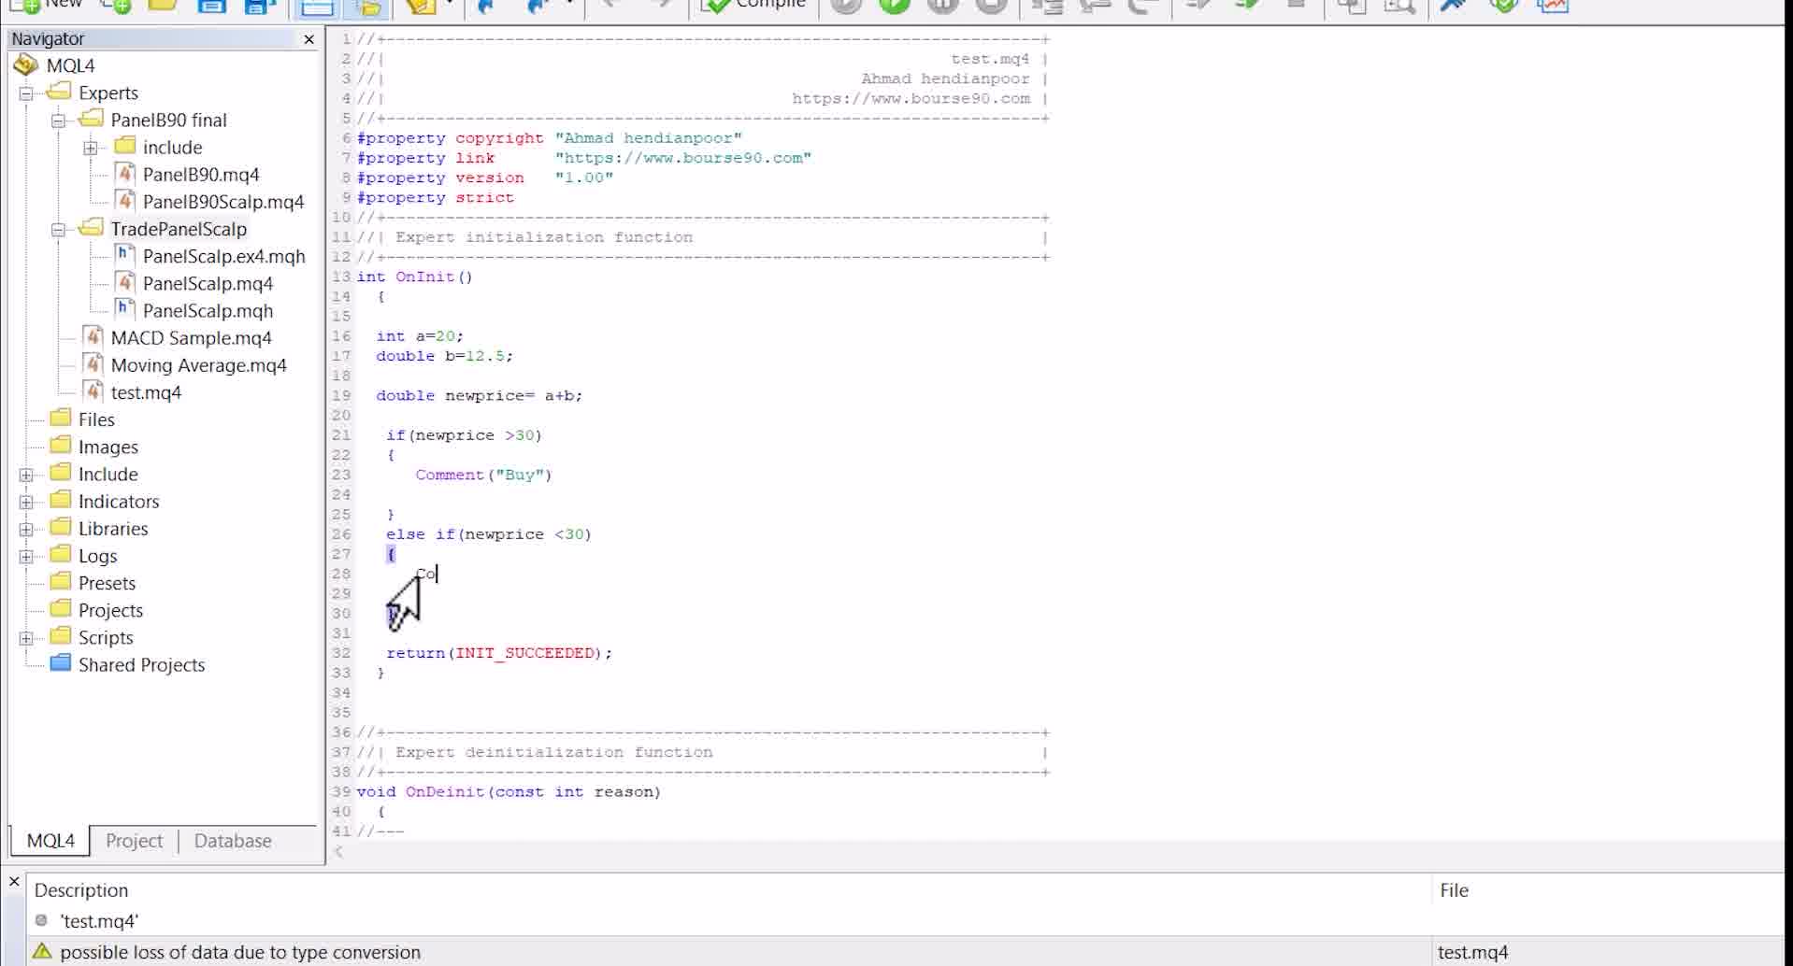
Task: Select the Logs tree item
Action: coord(97,556)
